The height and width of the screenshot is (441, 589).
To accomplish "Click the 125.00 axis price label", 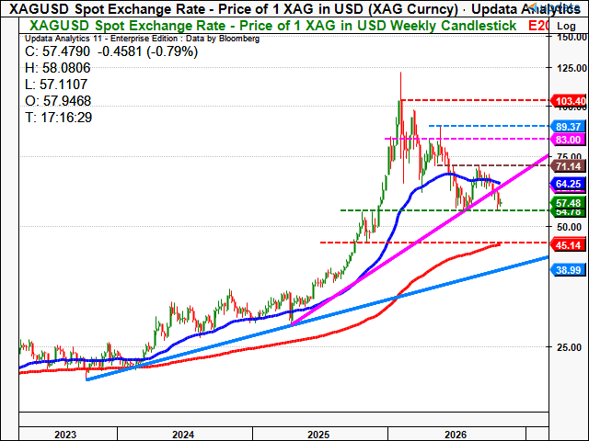I will [x=572, y=68].
